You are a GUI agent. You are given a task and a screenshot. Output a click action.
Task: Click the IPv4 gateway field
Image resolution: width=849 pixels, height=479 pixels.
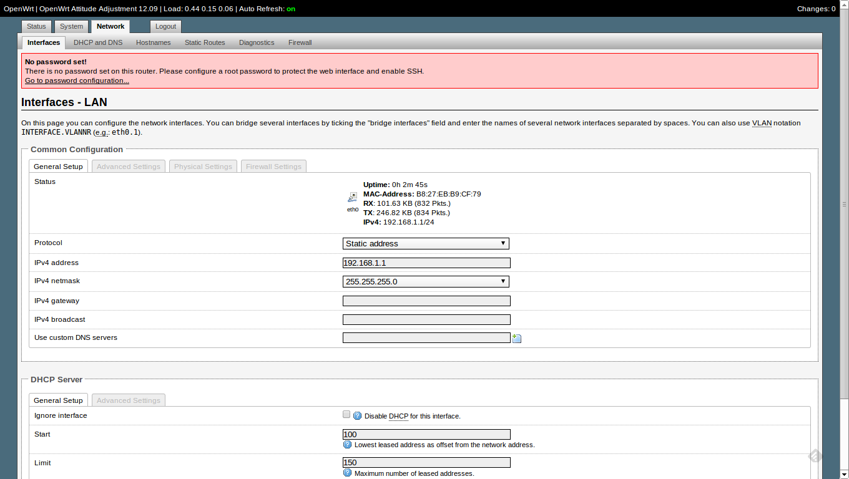tap(426, 301)
